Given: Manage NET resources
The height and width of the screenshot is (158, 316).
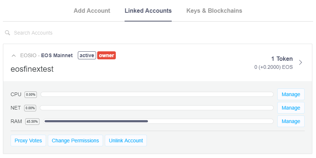Looking at the screenshot, I should [291, 108].
